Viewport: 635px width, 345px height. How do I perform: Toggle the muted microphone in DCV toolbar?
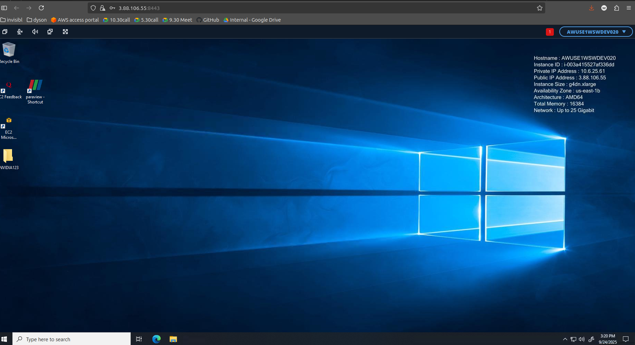tap(20, 32)
